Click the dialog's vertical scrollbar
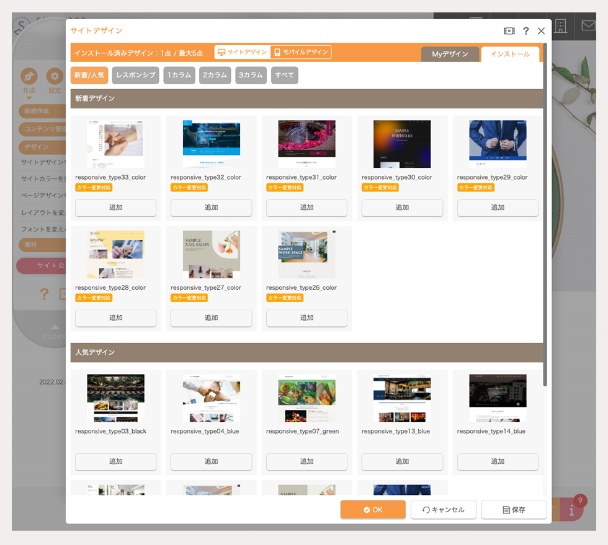This screenshot has width=608, height=545. 545,215
